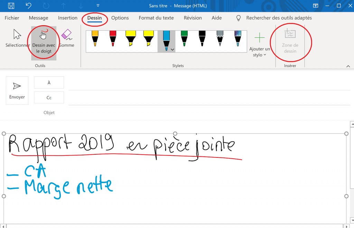Click the top-right drawing canvas handle
Image resolution: width=354 pixels, height=228 pixels.
click(346, 134)
